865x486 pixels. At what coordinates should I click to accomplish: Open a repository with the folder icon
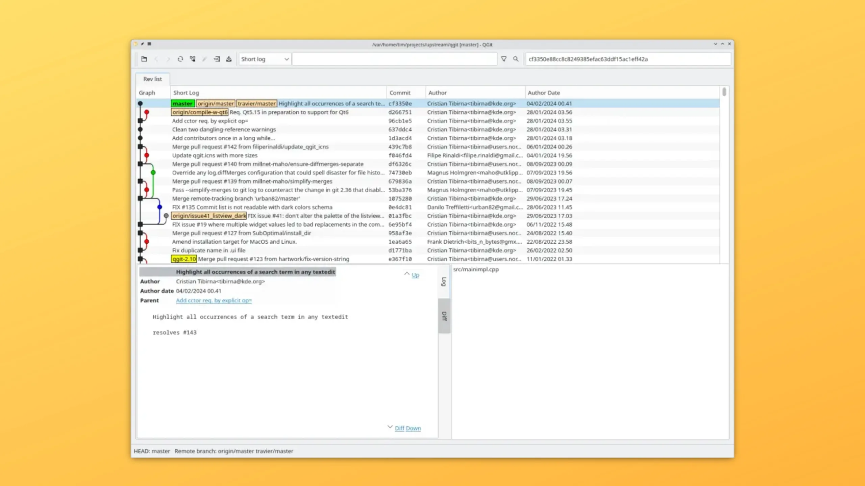pyautogui.click(x=144, y=59)
